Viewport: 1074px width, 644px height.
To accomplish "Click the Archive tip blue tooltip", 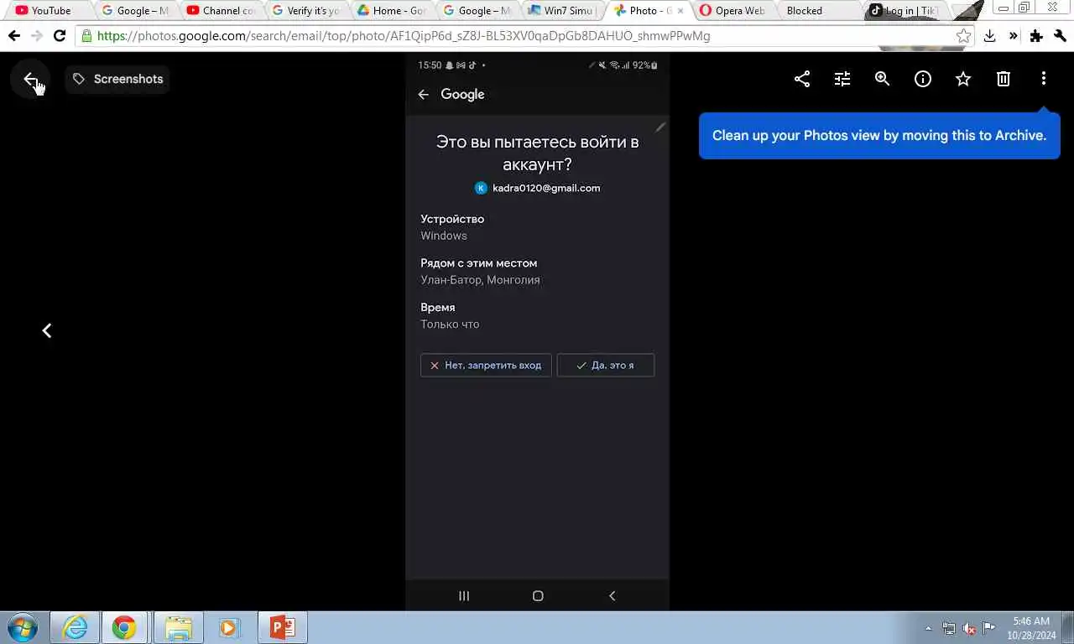I will (x=879, y=136).
